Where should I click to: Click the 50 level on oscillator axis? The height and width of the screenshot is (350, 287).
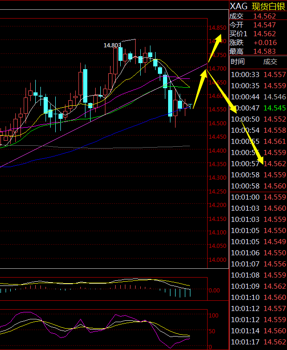point(212,331)
